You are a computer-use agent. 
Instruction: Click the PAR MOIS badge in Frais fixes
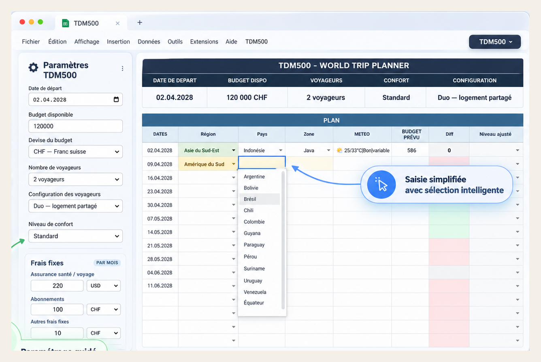pos(107,263)
